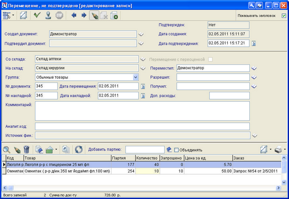Click the delete document icon with gray X
289x199 pixels.
point(104,15)
